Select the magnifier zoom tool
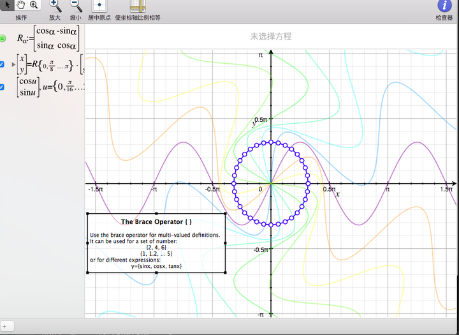459x335 pixels. point(34,4)
